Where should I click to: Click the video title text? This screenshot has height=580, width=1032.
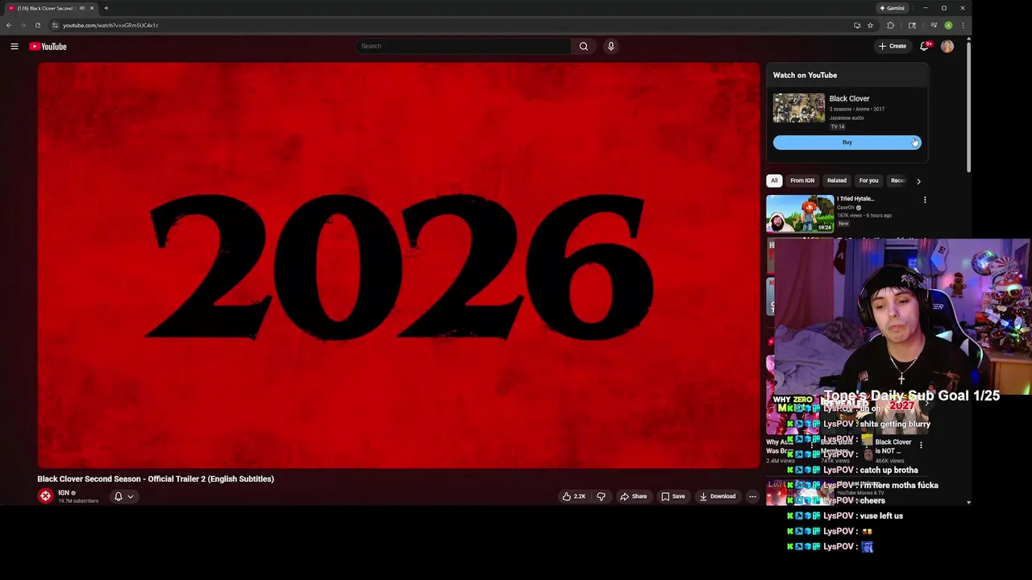click(x=156, y=478)
